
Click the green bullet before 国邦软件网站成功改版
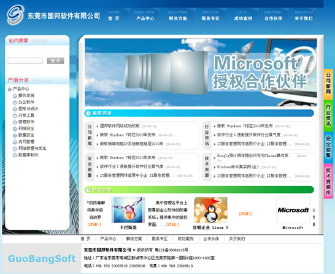[x=98, y=126]
